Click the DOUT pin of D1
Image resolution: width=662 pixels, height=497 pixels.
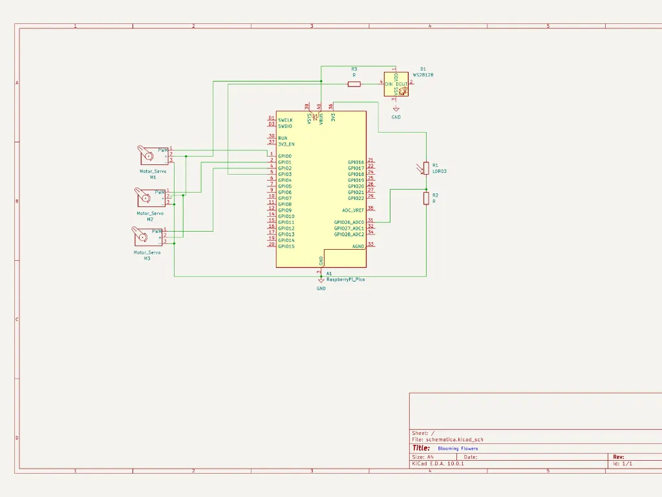[x=410, y=83]
